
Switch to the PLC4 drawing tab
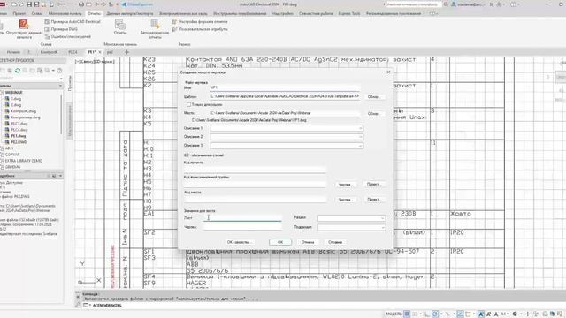pyautogui.click(x=73, y=52)
